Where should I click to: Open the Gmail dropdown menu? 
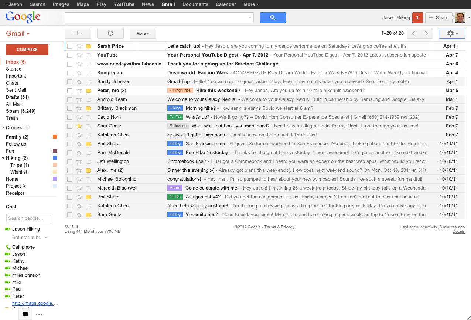17,34
